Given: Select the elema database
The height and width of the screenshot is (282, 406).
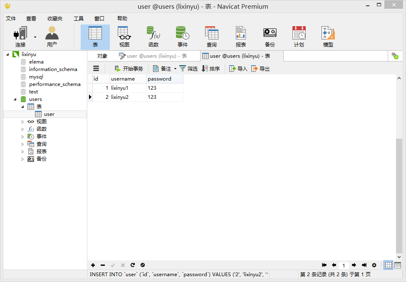Looking at the screenshot, I should [36, 62].
